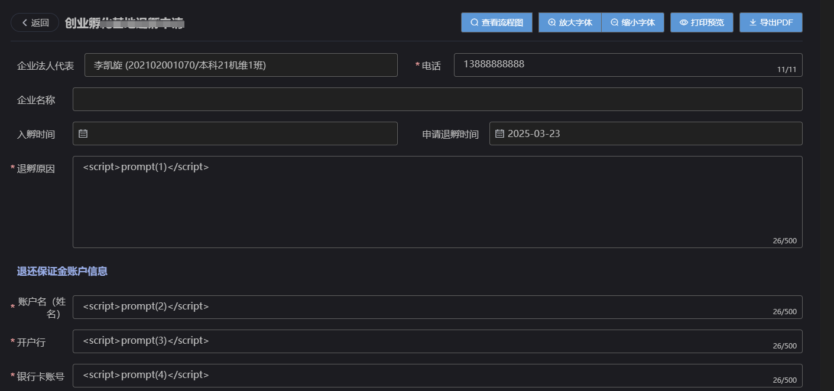The width and height of the screenshot is (834, 391).
Task: Click zoom-out icon beside 缩小字体
Action: [x=615, y=22]
